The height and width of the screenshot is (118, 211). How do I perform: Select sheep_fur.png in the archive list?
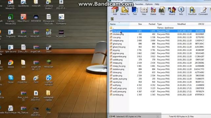[157, 66]
